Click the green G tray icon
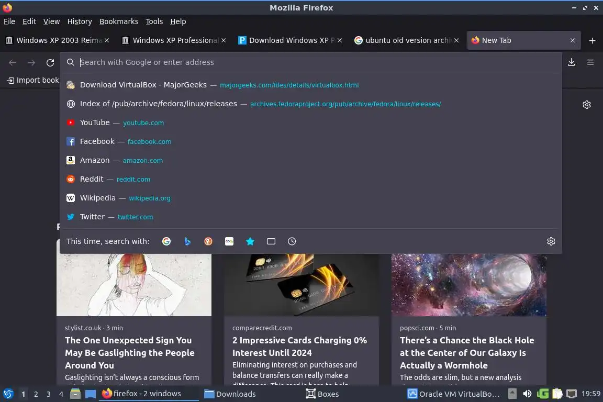This screenshot has height=402, width=603. coord(542,394)
